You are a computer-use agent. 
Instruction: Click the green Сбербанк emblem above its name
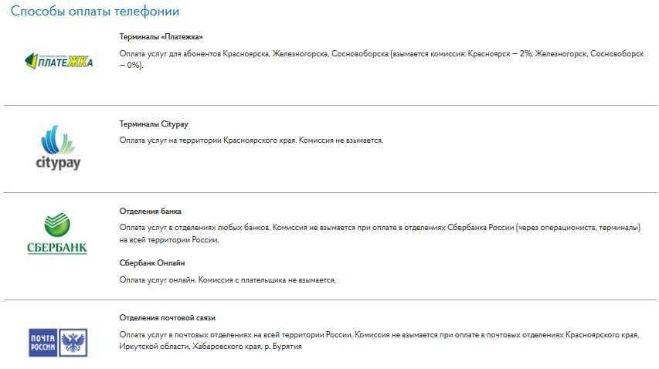[58, 225]
